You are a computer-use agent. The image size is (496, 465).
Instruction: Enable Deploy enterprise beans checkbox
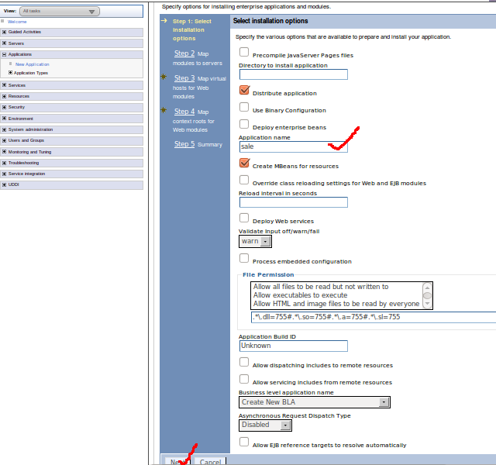point(244,124)
